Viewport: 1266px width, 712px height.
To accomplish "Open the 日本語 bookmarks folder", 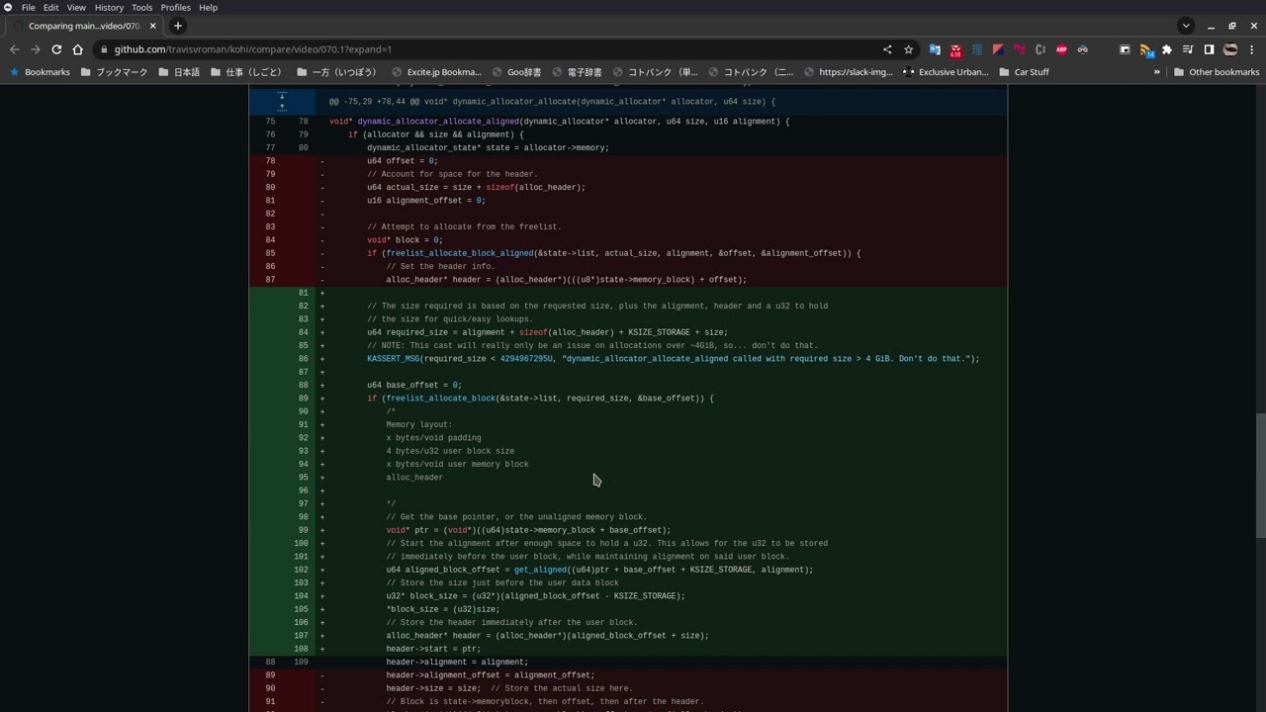I will pyautogui.click(x=179, y=72).
